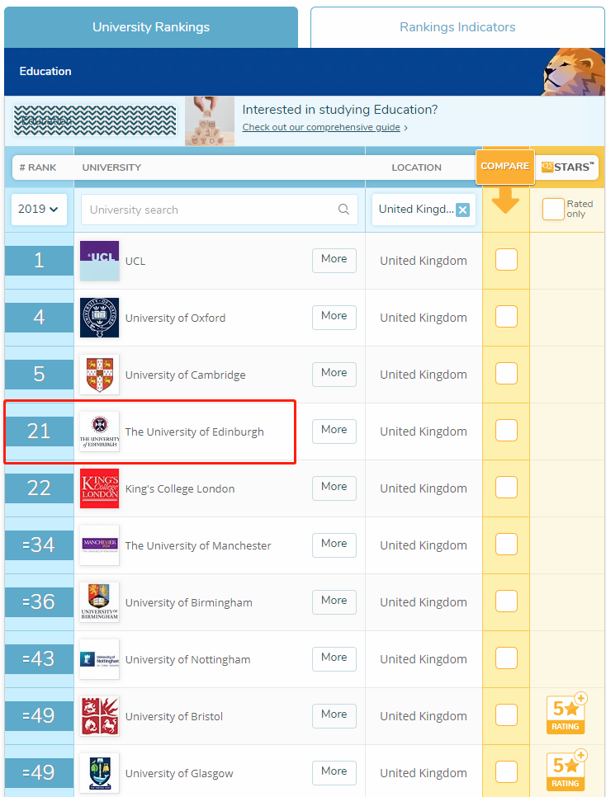Switch to Rankings Indicators tab

[457, 27]
